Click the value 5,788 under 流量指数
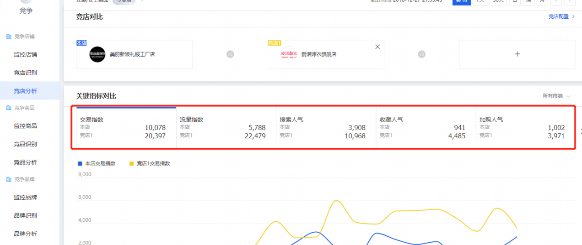The width and height of the screenshot is (582, 245). (x=257, y=128)
